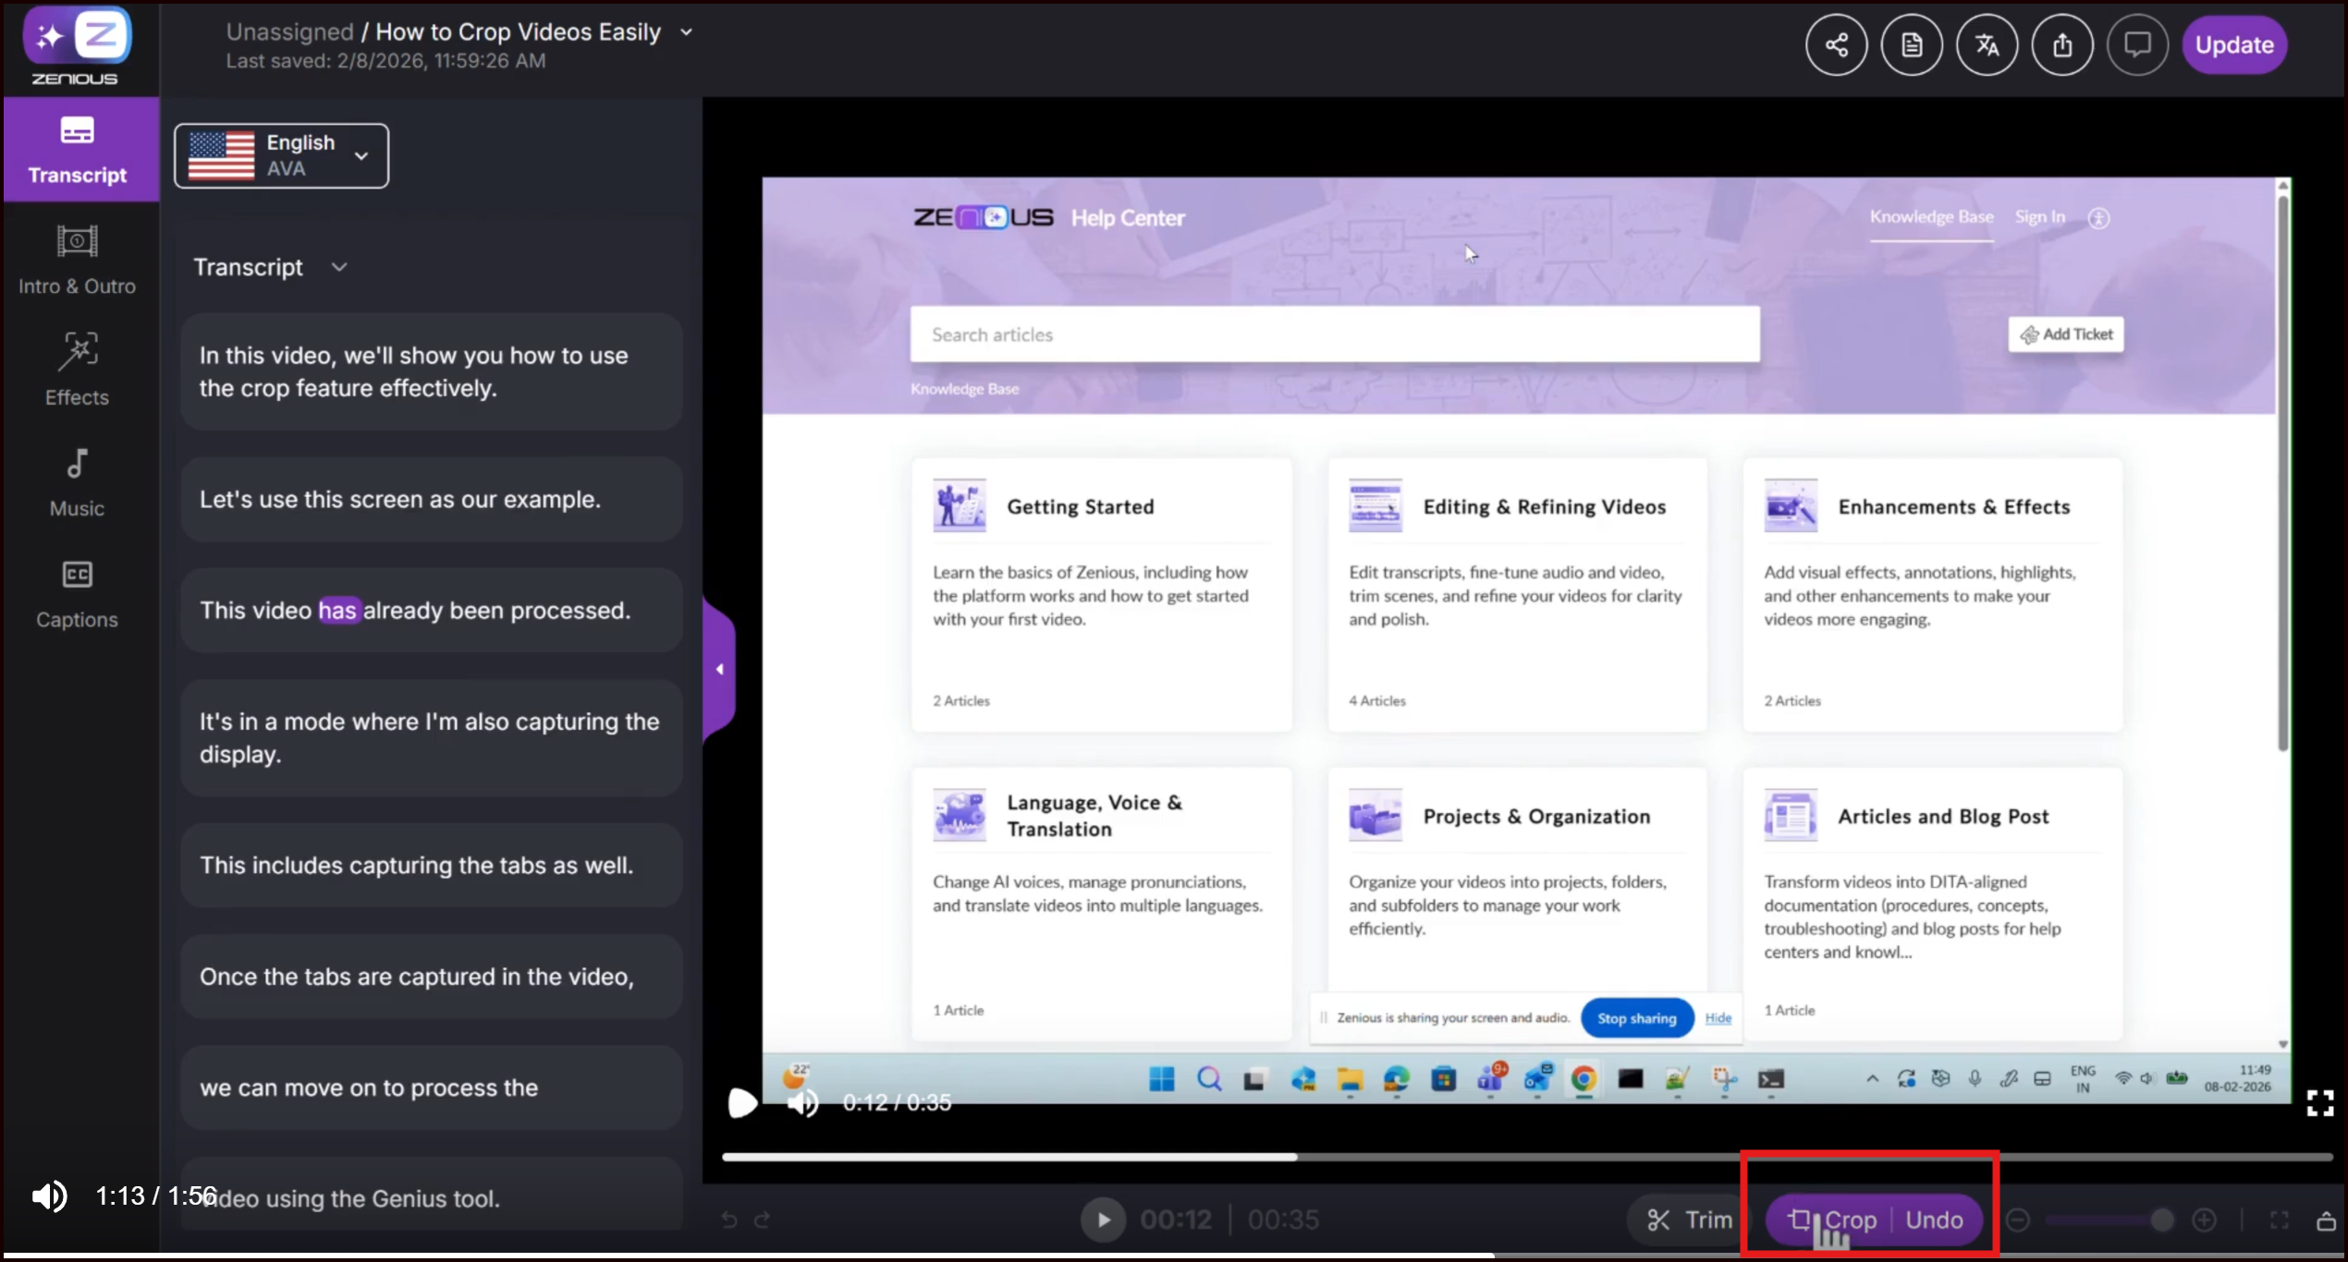Click the export upload icon
2348x1262 pixels.
coord(2061,44)
